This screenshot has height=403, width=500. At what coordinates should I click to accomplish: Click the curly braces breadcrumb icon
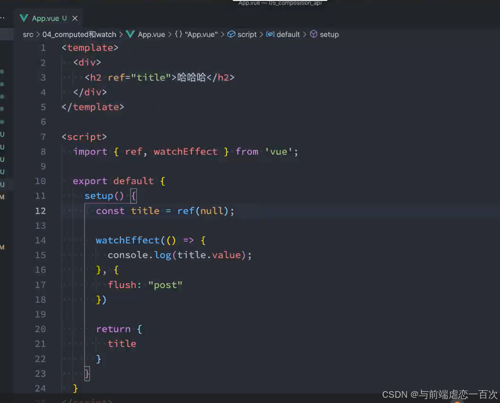pos(179,34)
